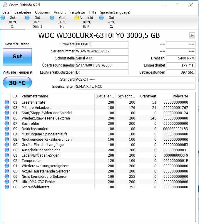Image resolution: width=199 pixels, height=224 pixels.
Task: Click the blue status icon for H:
Action: [x=52, y=18]
